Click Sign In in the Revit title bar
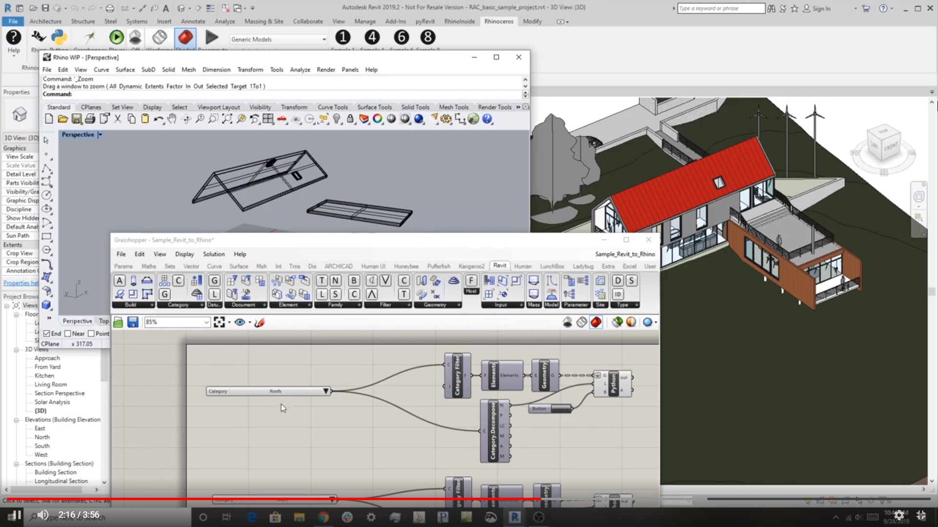 click(x=821, y=9)
